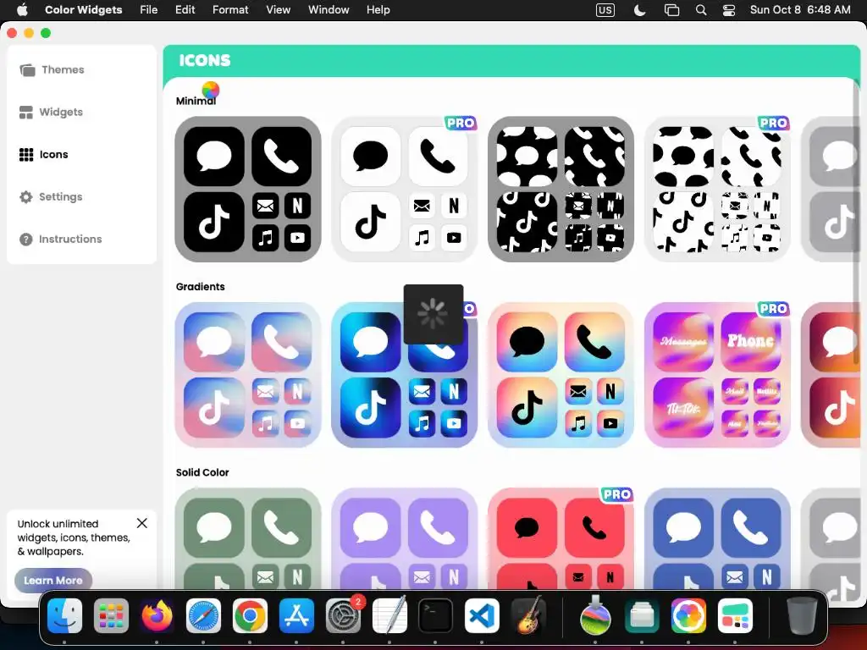Open the Color Widgets app menu
867x650 pixels.
(84, 10)
